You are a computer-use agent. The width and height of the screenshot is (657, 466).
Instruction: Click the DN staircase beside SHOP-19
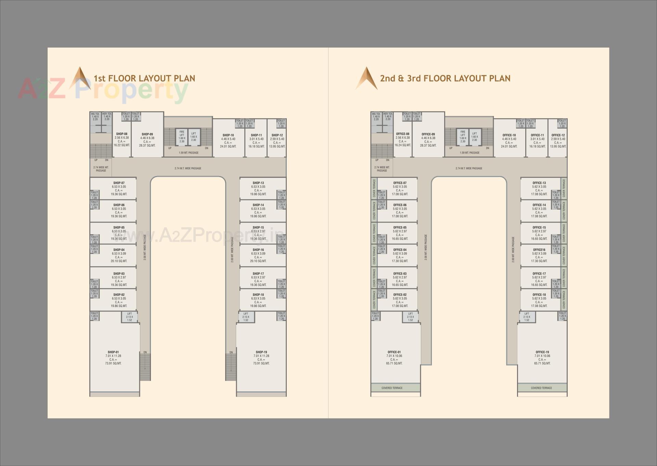[x=231, y=367]
